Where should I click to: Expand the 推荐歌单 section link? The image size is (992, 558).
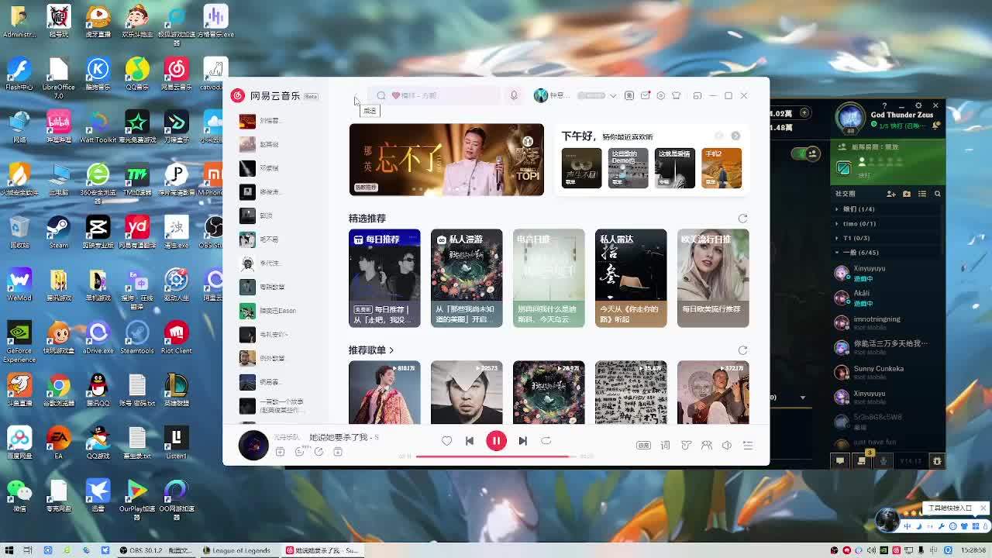371,350
